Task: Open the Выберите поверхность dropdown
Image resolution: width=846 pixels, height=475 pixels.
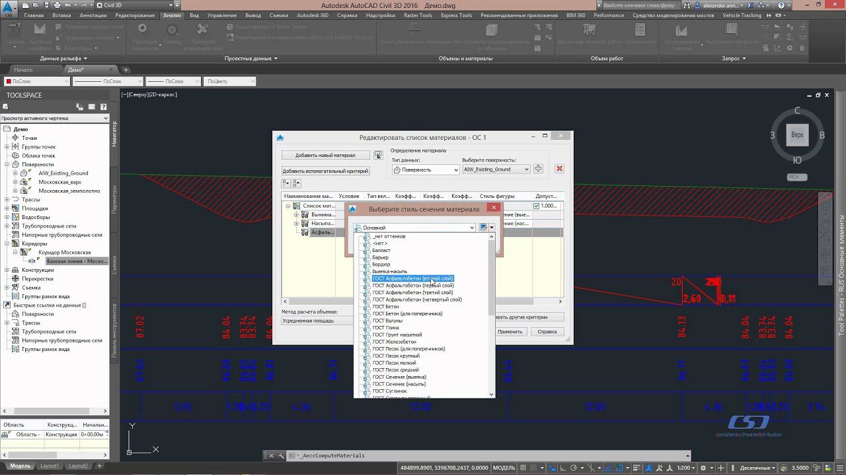Action: point(496,170)
